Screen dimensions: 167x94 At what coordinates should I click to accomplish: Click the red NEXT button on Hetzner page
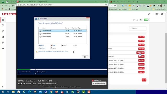[144, 80]
